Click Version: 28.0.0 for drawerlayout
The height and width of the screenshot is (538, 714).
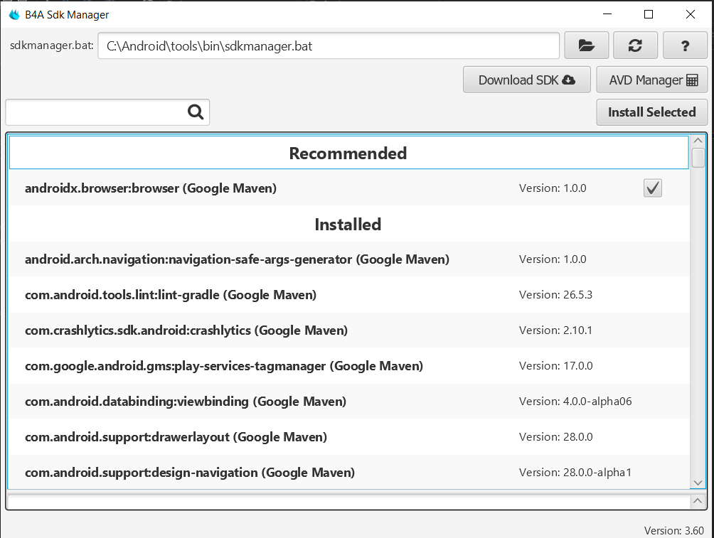[x=555, y=436]
